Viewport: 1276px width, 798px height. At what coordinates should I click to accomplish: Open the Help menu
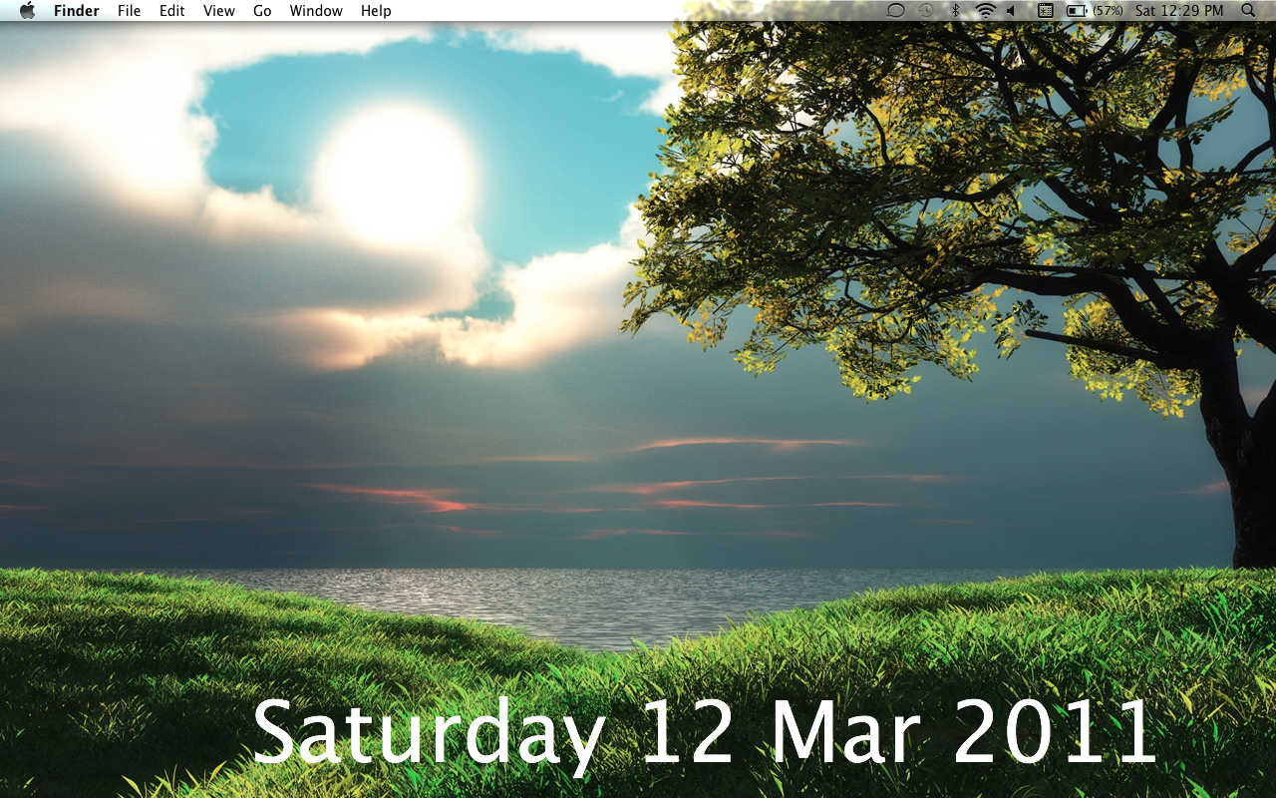click(x=376, y=11)
